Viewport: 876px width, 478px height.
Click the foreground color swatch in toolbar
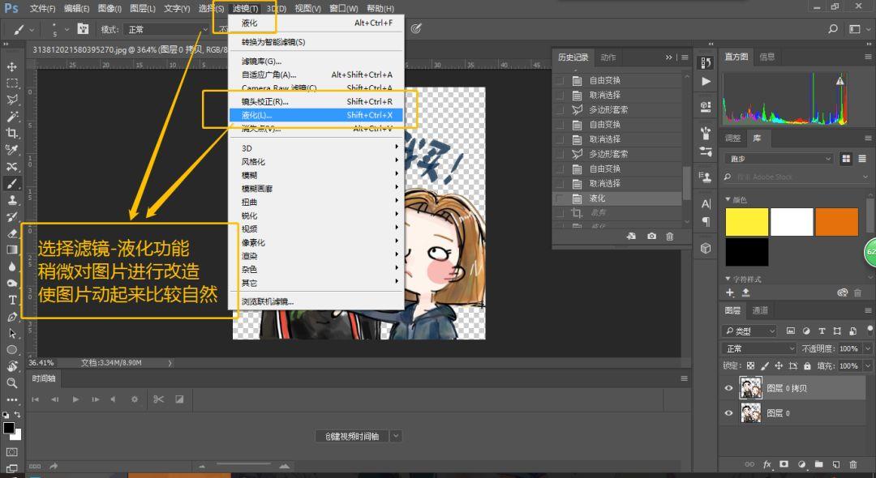[x=8, y=428]
